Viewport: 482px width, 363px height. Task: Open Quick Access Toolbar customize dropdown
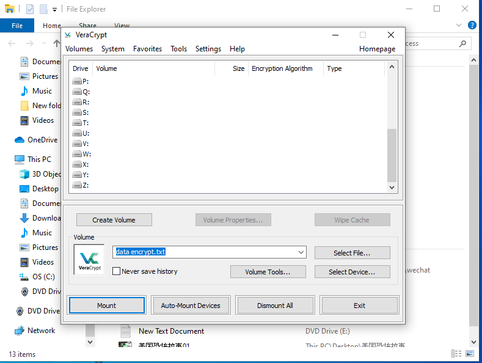[x=54, y=10]
